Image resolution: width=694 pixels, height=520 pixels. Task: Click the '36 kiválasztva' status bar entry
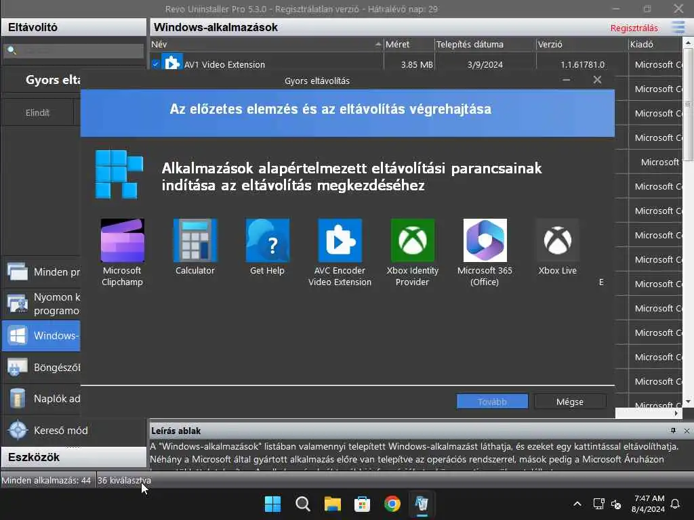(125, 480)
